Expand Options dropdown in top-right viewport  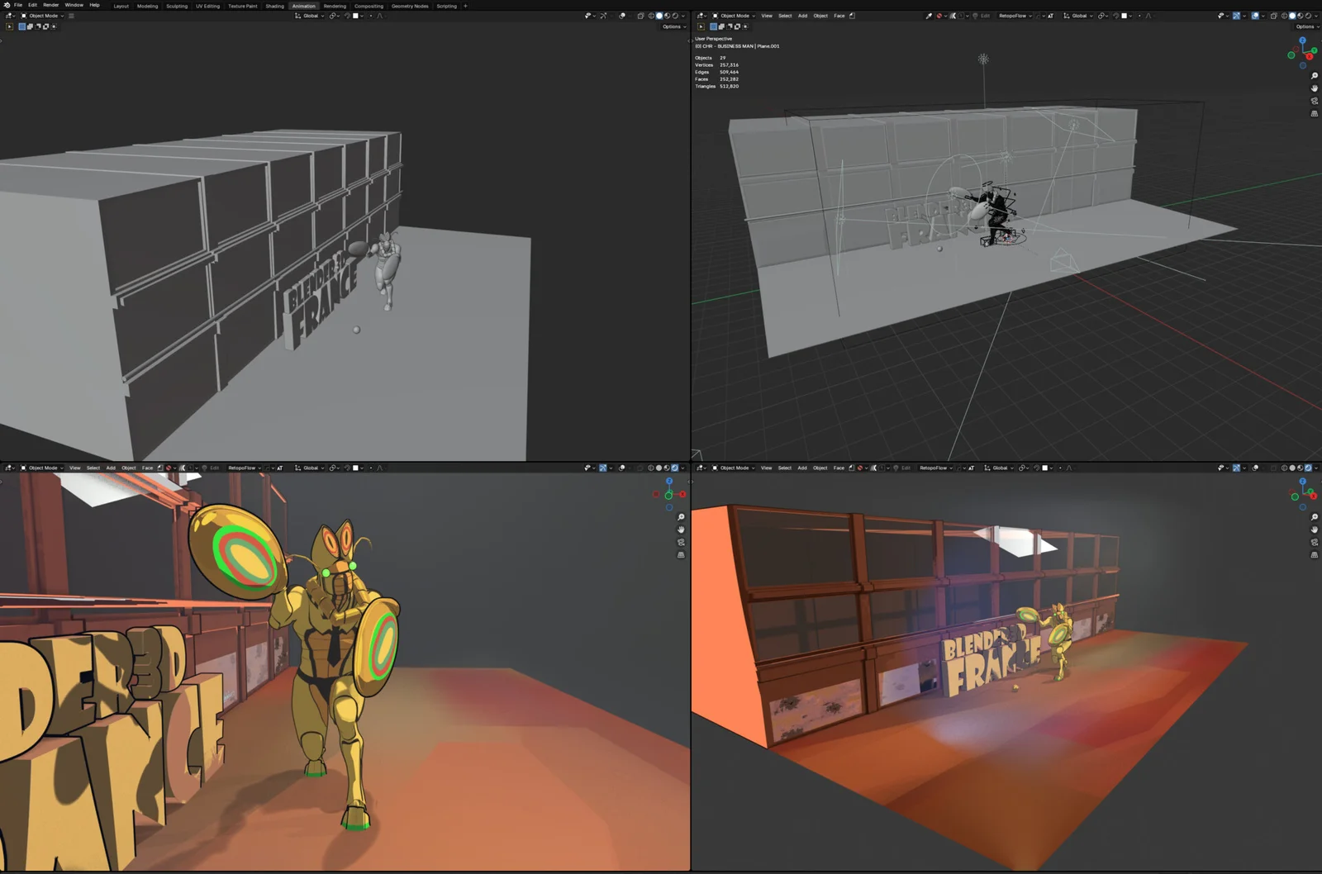point(1306,26)
